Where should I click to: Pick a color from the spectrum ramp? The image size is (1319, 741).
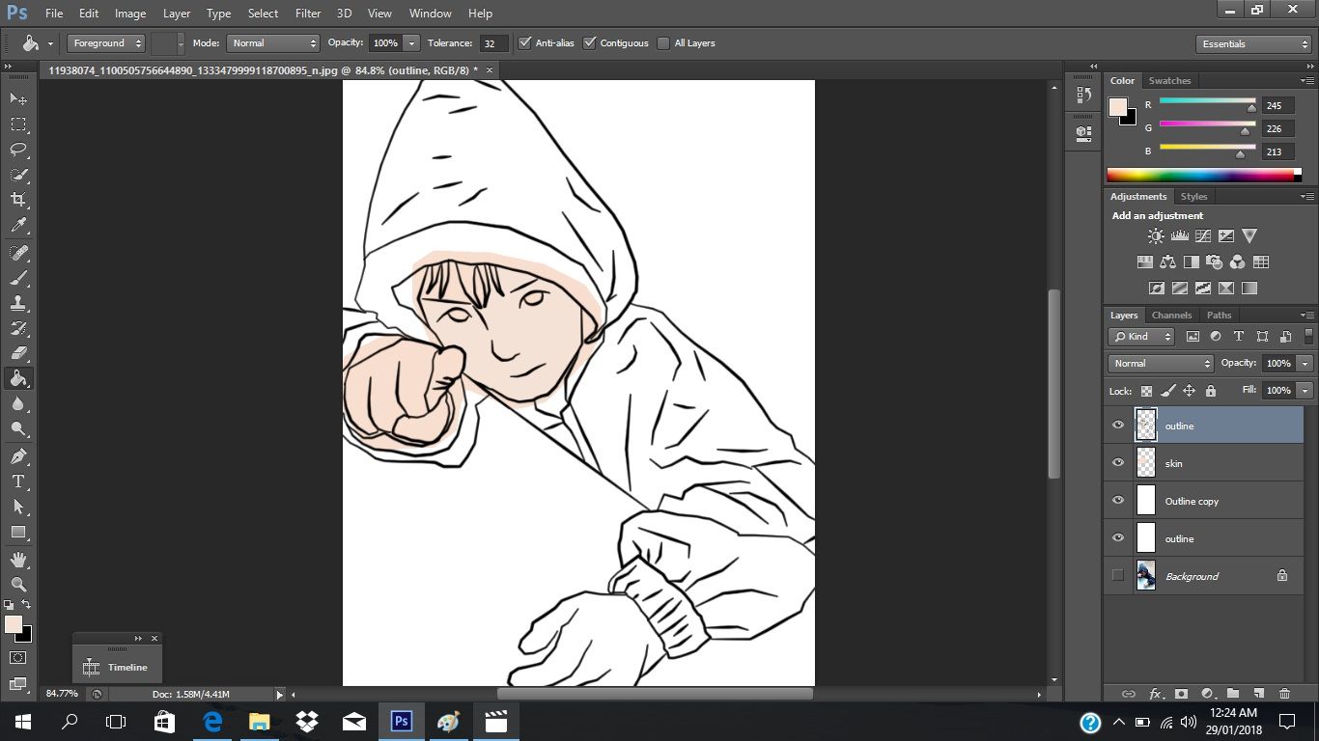coord(1200,176)
